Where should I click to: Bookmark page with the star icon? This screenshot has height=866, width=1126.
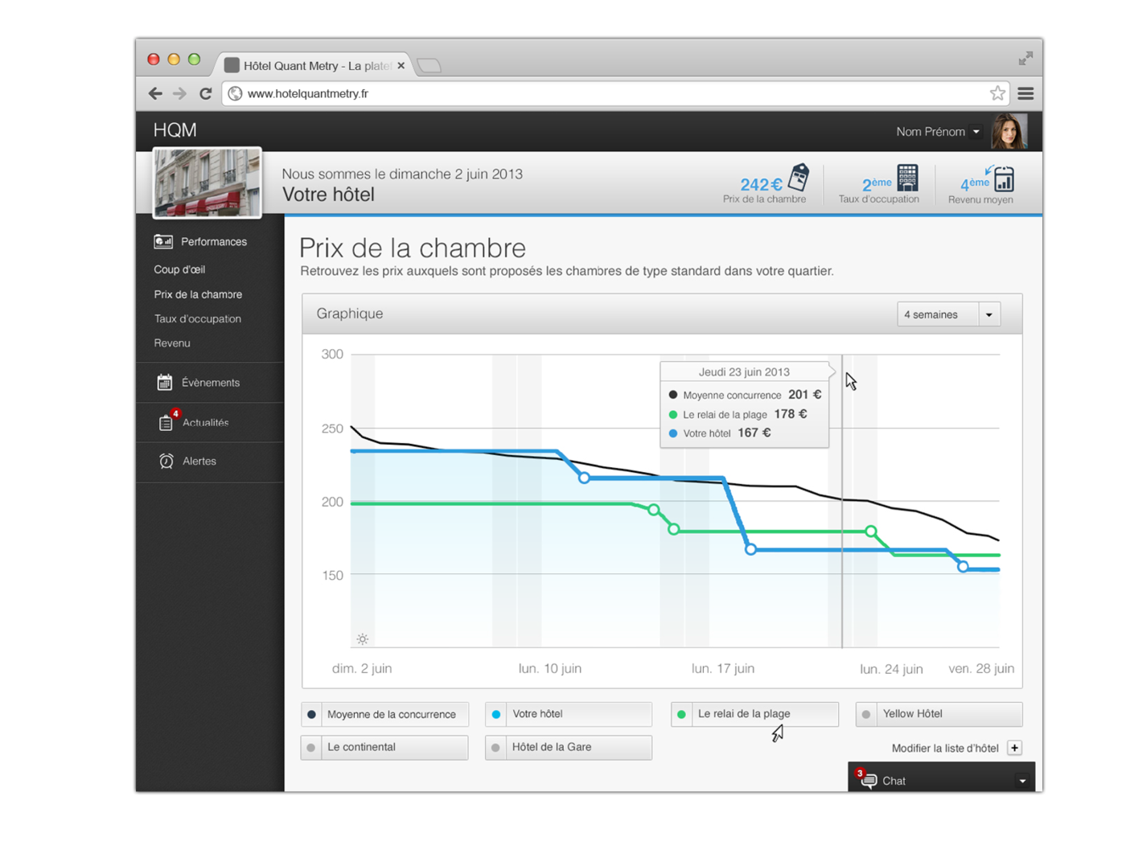[997, 93]
